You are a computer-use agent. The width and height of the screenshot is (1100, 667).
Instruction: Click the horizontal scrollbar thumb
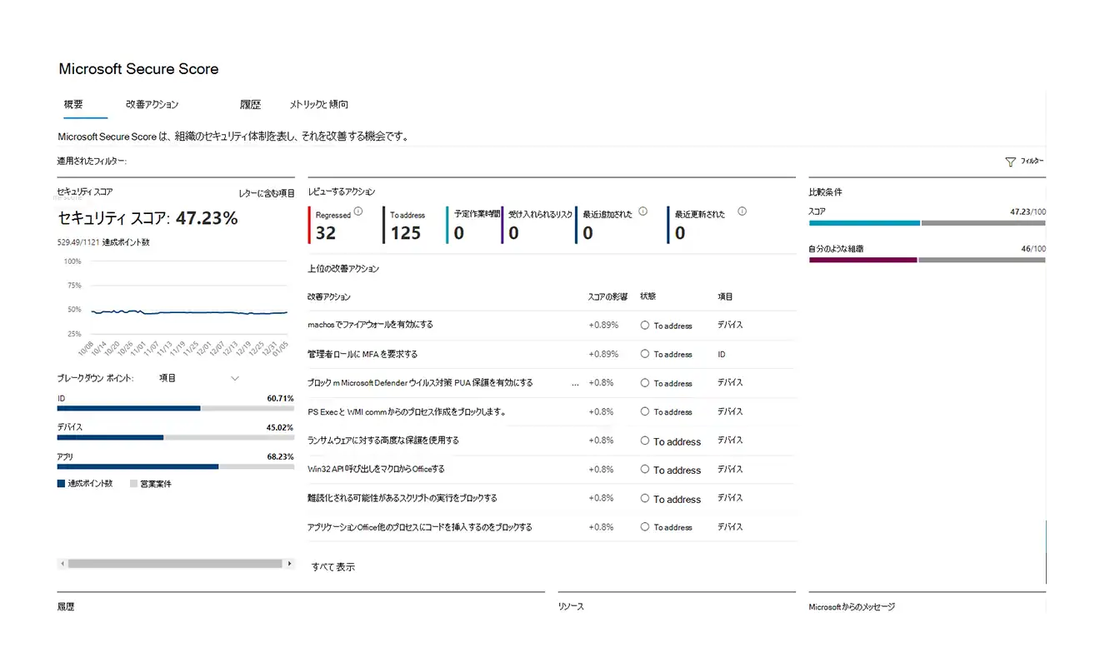(x=175, y=564)
